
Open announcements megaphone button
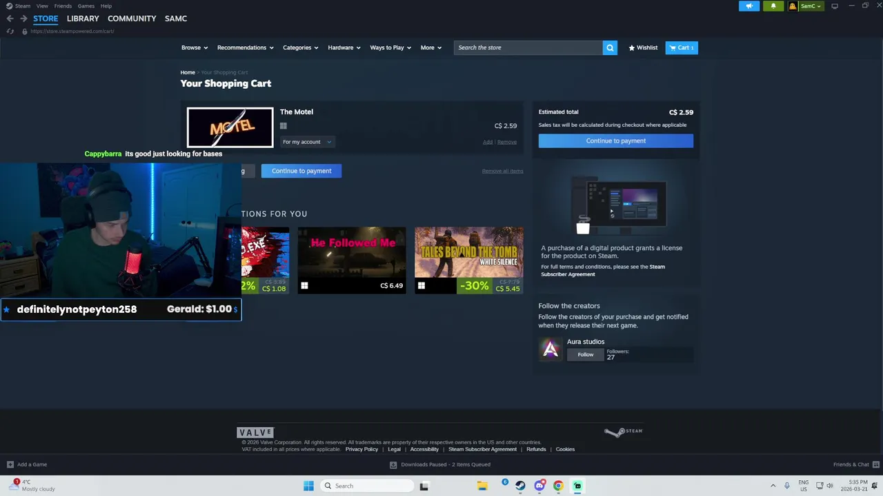tap(749, 6)
